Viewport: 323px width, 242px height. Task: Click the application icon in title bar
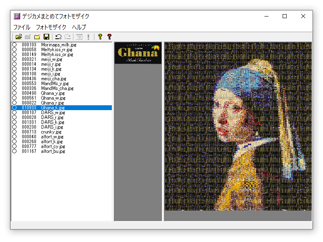click(x=17, y=16)
